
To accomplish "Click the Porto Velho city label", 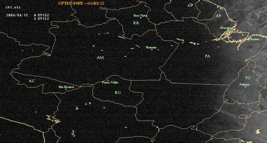I will 110,83.
